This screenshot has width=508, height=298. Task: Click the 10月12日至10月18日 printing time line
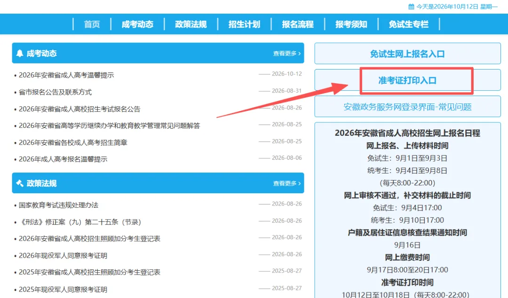coord(405,294)
